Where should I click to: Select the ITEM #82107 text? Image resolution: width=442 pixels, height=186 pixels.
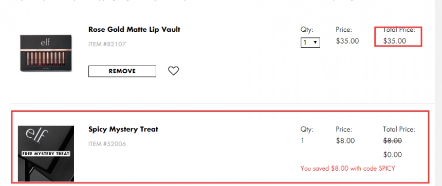click(107, 44)
